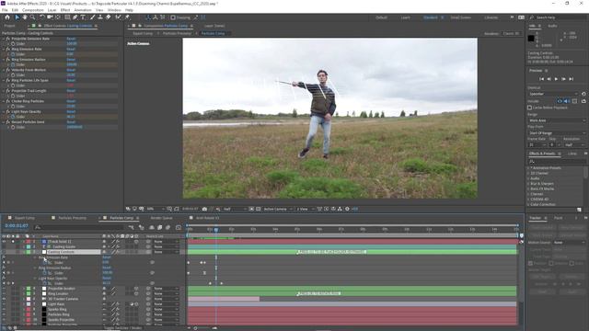Open the Range Work Area dropdown
Viewport: 589px width, 331px height.
coord(557,120)
